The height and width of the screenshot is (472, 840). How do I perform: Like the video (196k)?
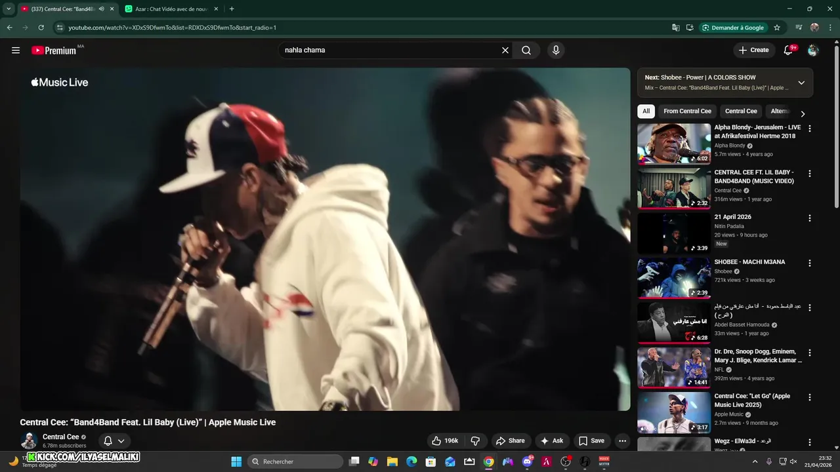point(444,441)
